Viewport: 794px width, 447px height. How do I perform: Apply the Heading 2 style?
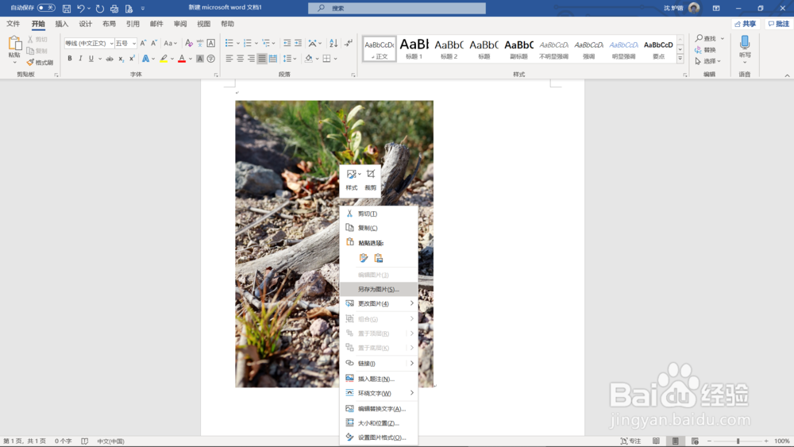(x=449, y=49)
